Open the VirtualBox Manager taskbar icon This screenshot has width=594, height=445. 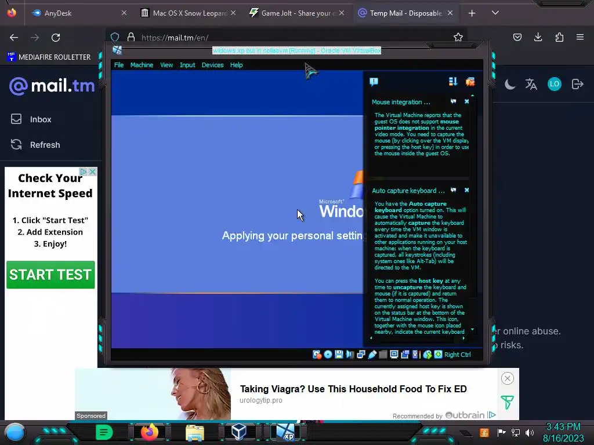pos(239,432)
